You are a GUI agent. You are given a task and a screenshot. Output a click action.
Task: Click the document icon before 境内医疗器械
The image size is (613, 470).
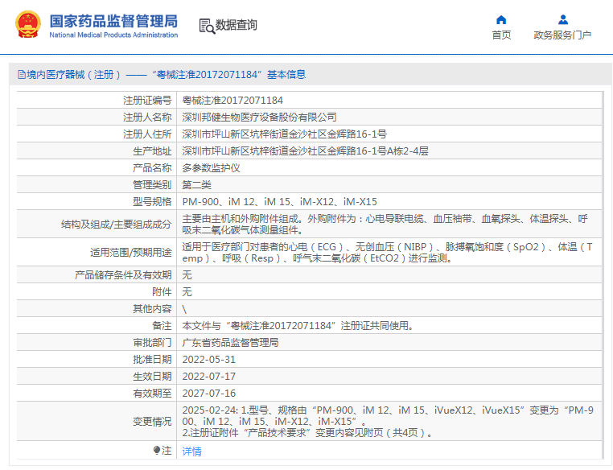click(22, 74)
